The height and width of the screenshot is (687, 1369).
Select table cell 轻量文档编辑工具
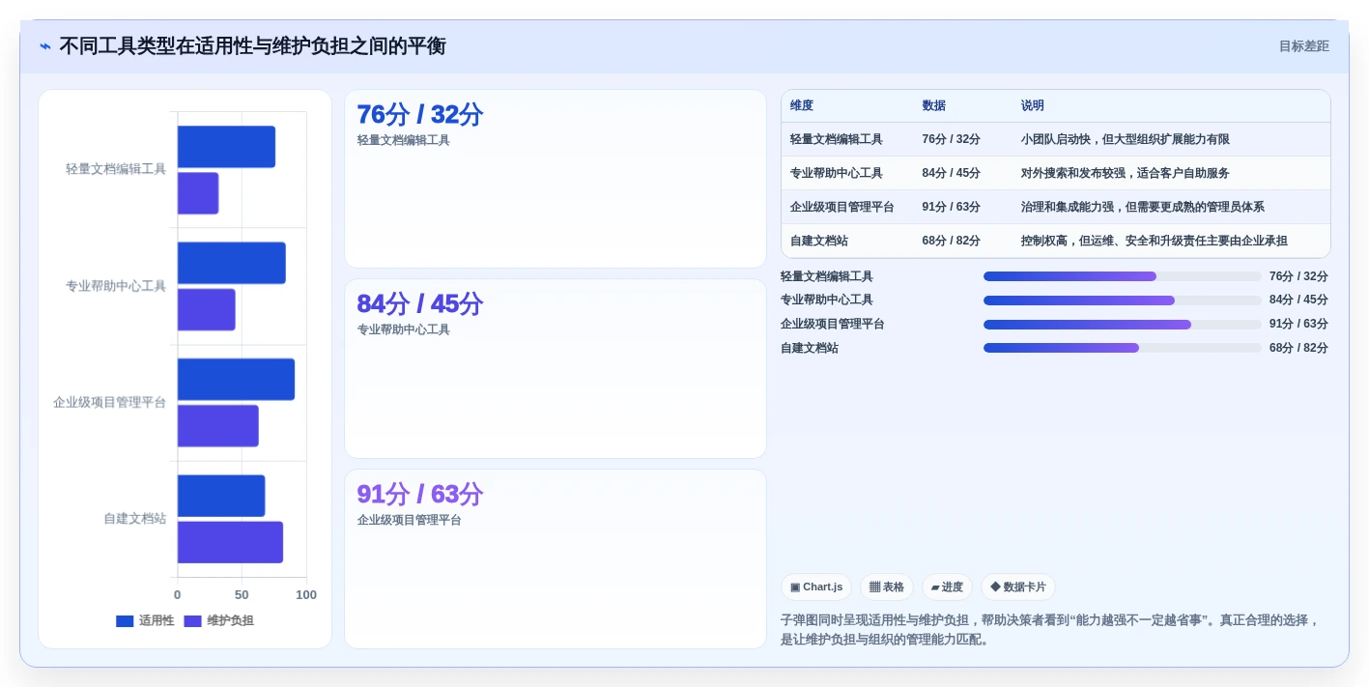(837, 139)
